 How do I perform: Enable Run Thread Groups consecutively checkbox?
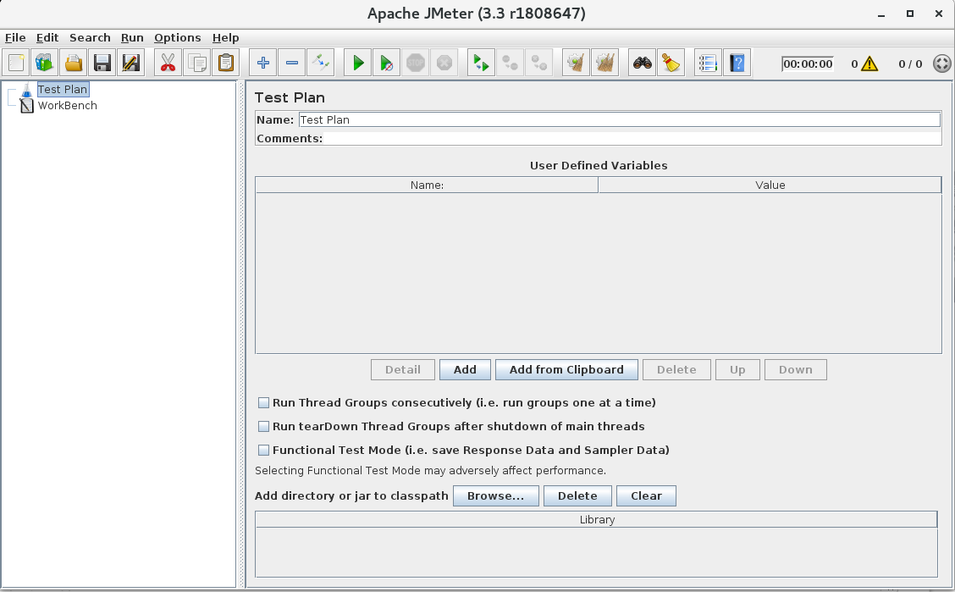click(263, 402)
